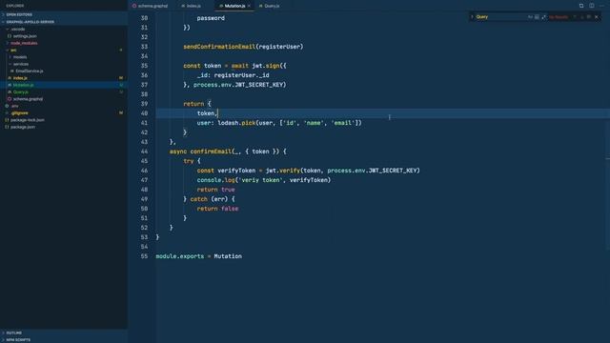Click the JSON icon beside package.json

tap(7, 127)
